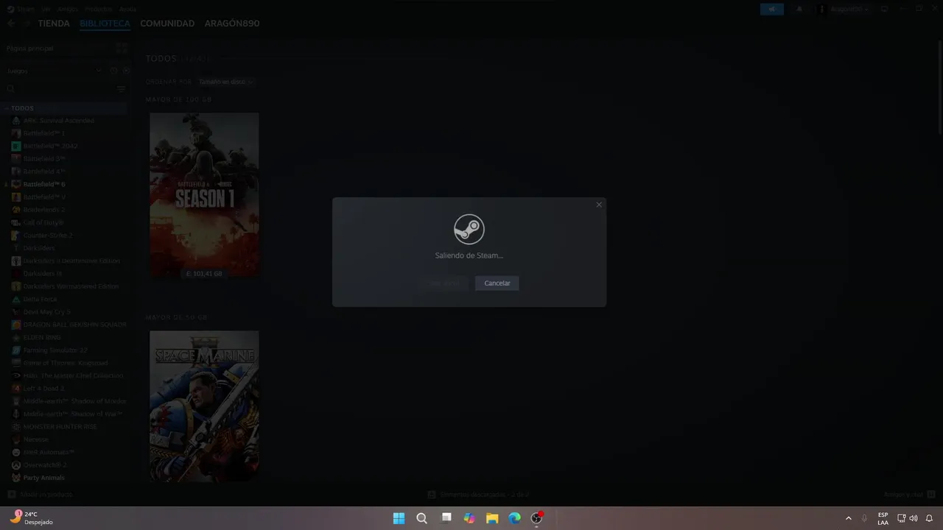This screenshot has height=530, width=943.
Task: Open advanced filter options icon
Action: [x=122, y=89]
